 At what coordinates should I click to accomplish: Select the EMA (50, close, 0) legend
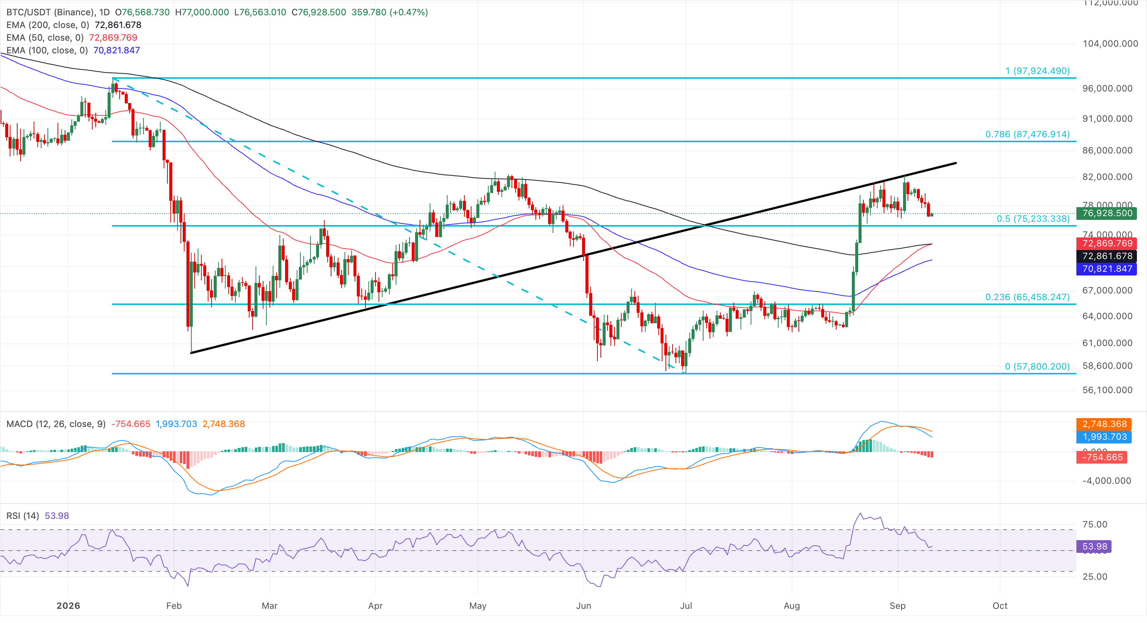pos(45,37)
